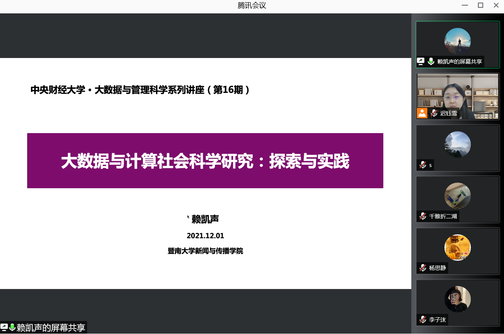This screenshot has width=504, height=334.
Task: Click the screen share icon on 赖凯声's tile
Action: tap(421, 61)
